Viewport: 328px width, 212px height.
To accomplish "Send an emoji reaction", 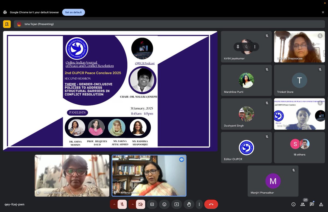I will tap(164, 204).
